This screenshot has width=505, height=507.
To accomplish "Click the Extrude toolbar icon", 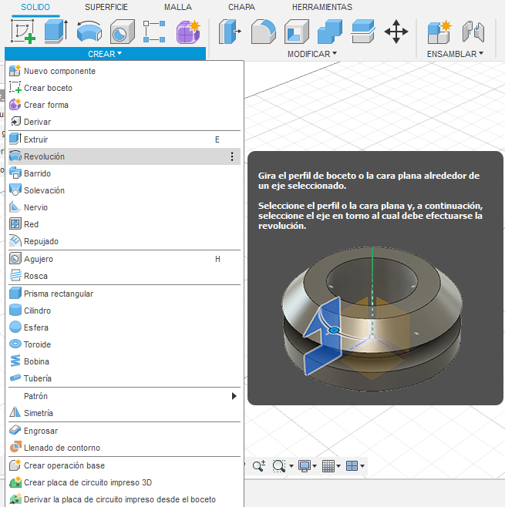I will (56, 32).
